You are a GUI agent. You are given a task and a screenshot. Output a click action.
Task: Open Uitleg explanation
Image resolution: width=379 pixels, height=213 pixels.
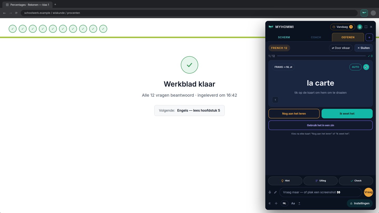[321, 181]
